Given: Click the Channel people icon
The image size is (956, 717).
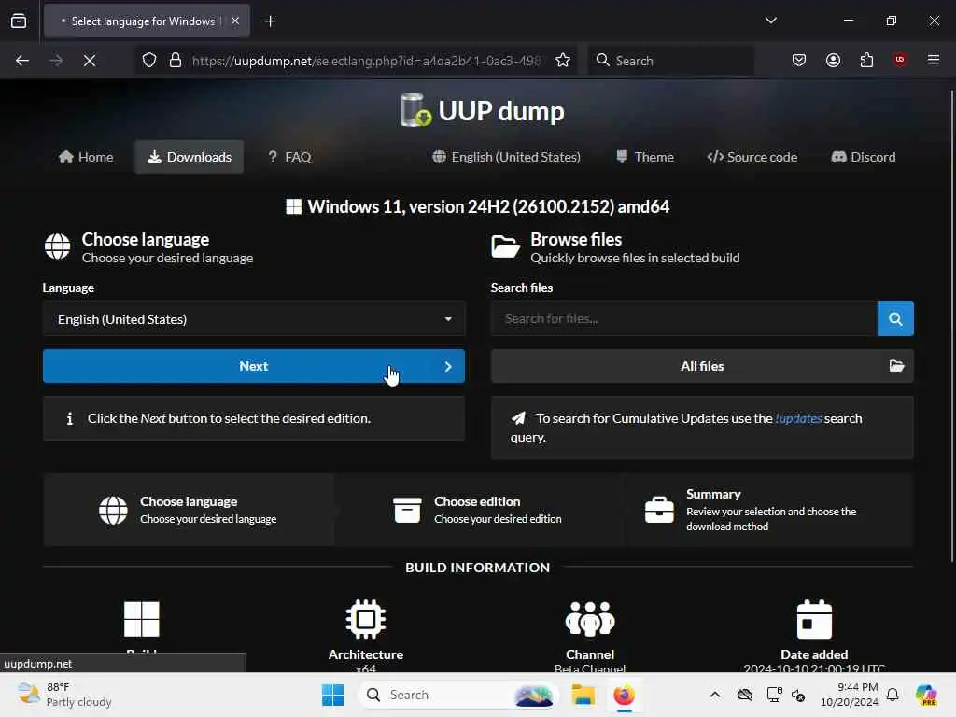Looking at the screenshot, I should 590,619.
